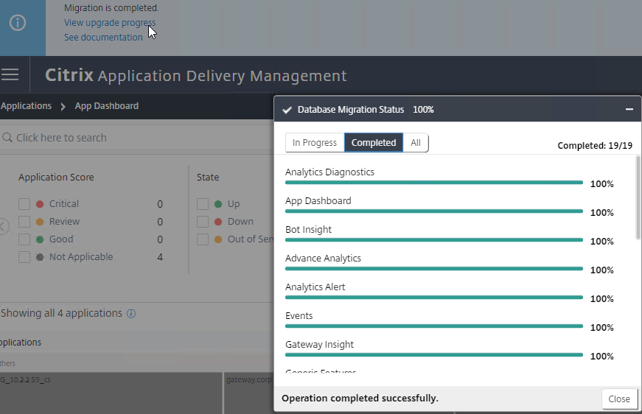Click 'Operation completed successfully.' message
The width and height of the screenshot is (642, 414).
(360, 398)
